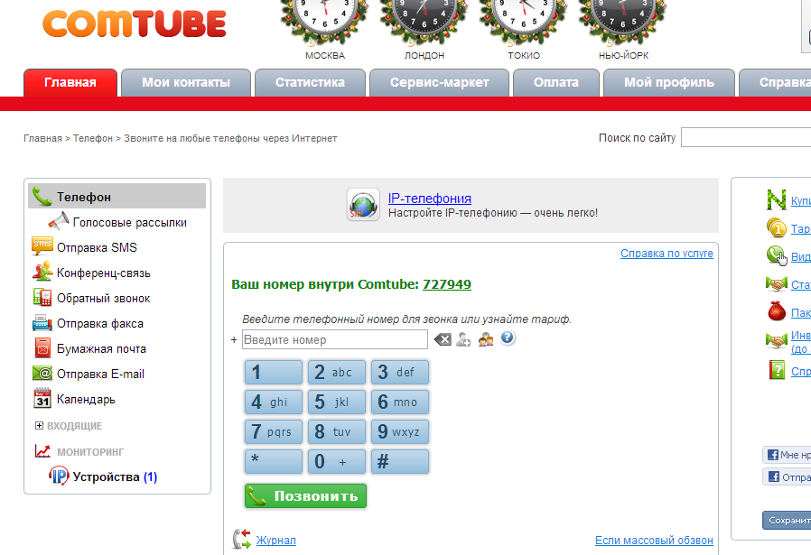Click the red gift bag icon
The height and width of the screenshot is (555, 811).
pyautogui.click(x=777, y=311)
